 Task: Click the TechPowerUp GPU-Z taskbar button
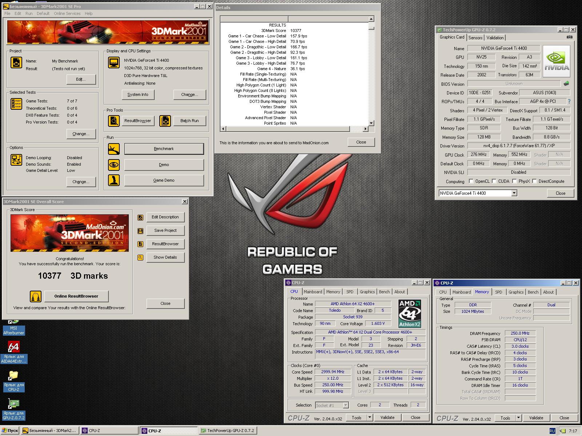click(x=228, y=431)
